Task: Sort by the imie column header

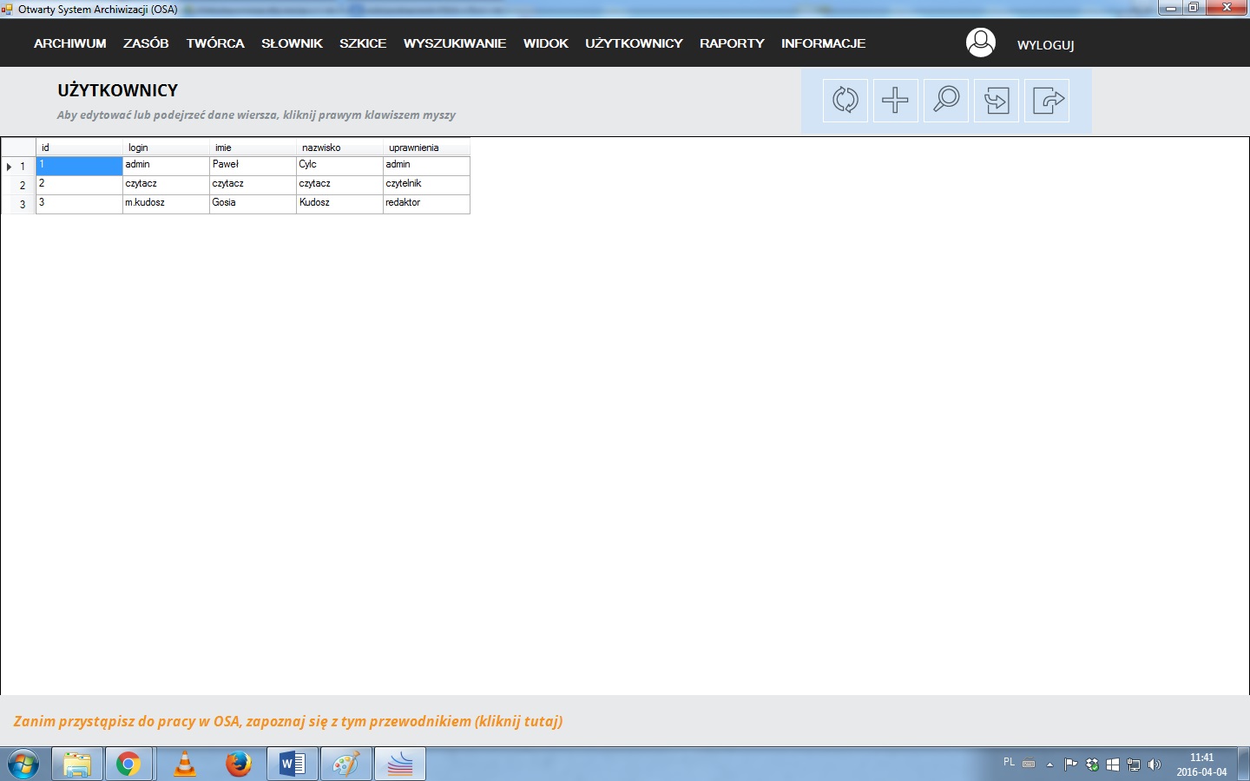Action: click(x=253, y=148)
